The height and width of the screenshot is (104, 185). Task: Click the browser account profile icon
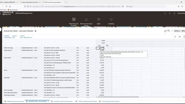[179, 6]
